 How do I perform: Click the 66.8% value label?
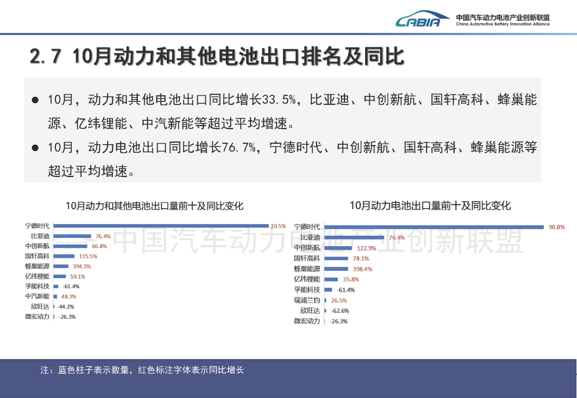click(99, 246)
